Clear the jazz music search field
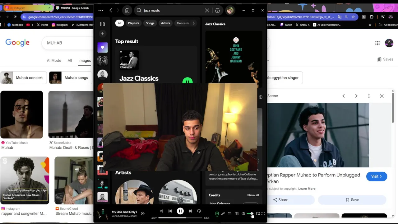 coord(207,10)
